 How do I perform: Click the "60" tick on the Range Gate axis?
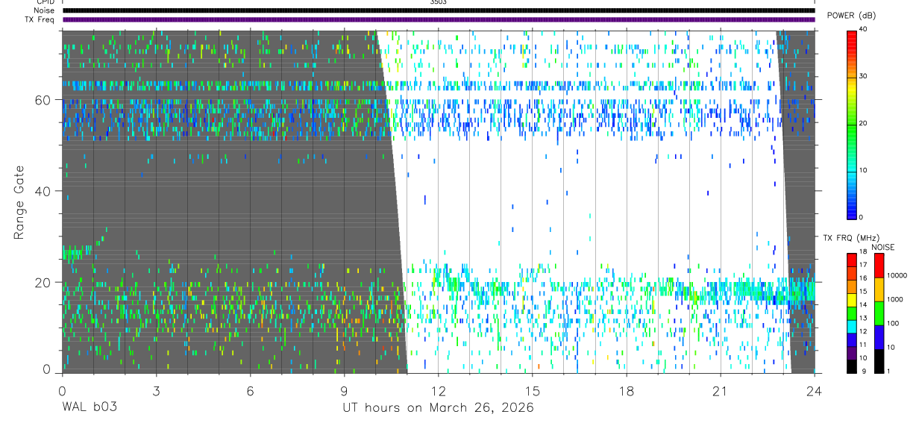(44, 99)
